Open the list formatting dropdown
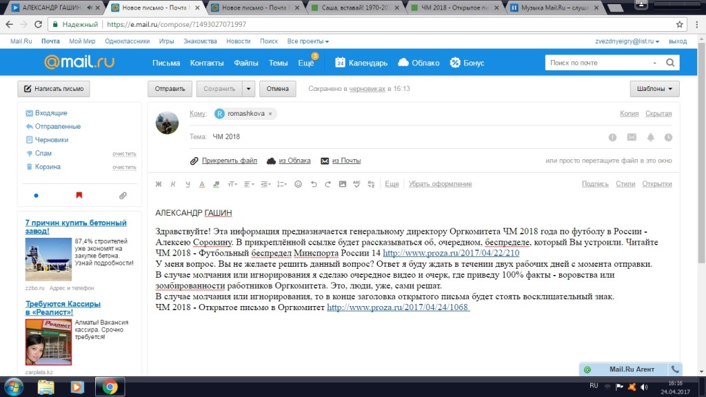The image size is (706, 397). pyautogui.click(x=282, y=184)
